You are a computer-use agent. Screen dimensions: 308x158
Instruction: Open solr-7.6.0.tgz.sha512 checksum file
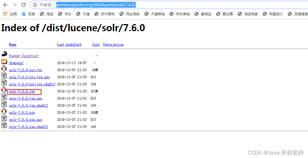click(x=28, y=106)
